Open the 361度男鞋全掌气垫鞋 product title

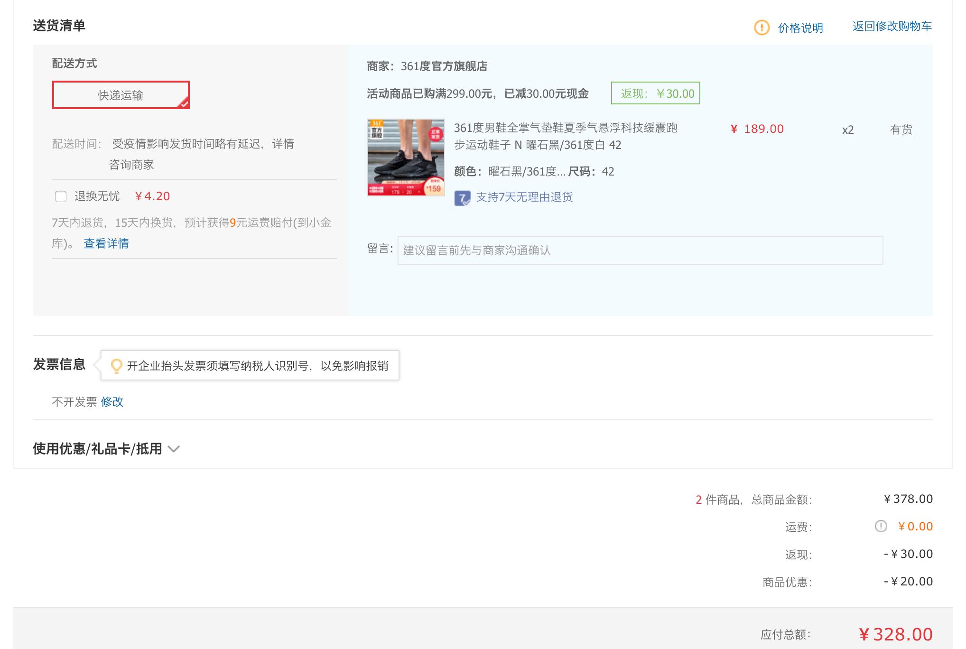[x=566, y=136]
